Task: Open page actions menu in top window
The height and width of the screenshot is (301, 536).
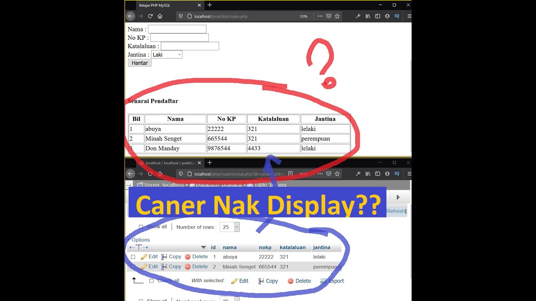Action: [320, 16]
